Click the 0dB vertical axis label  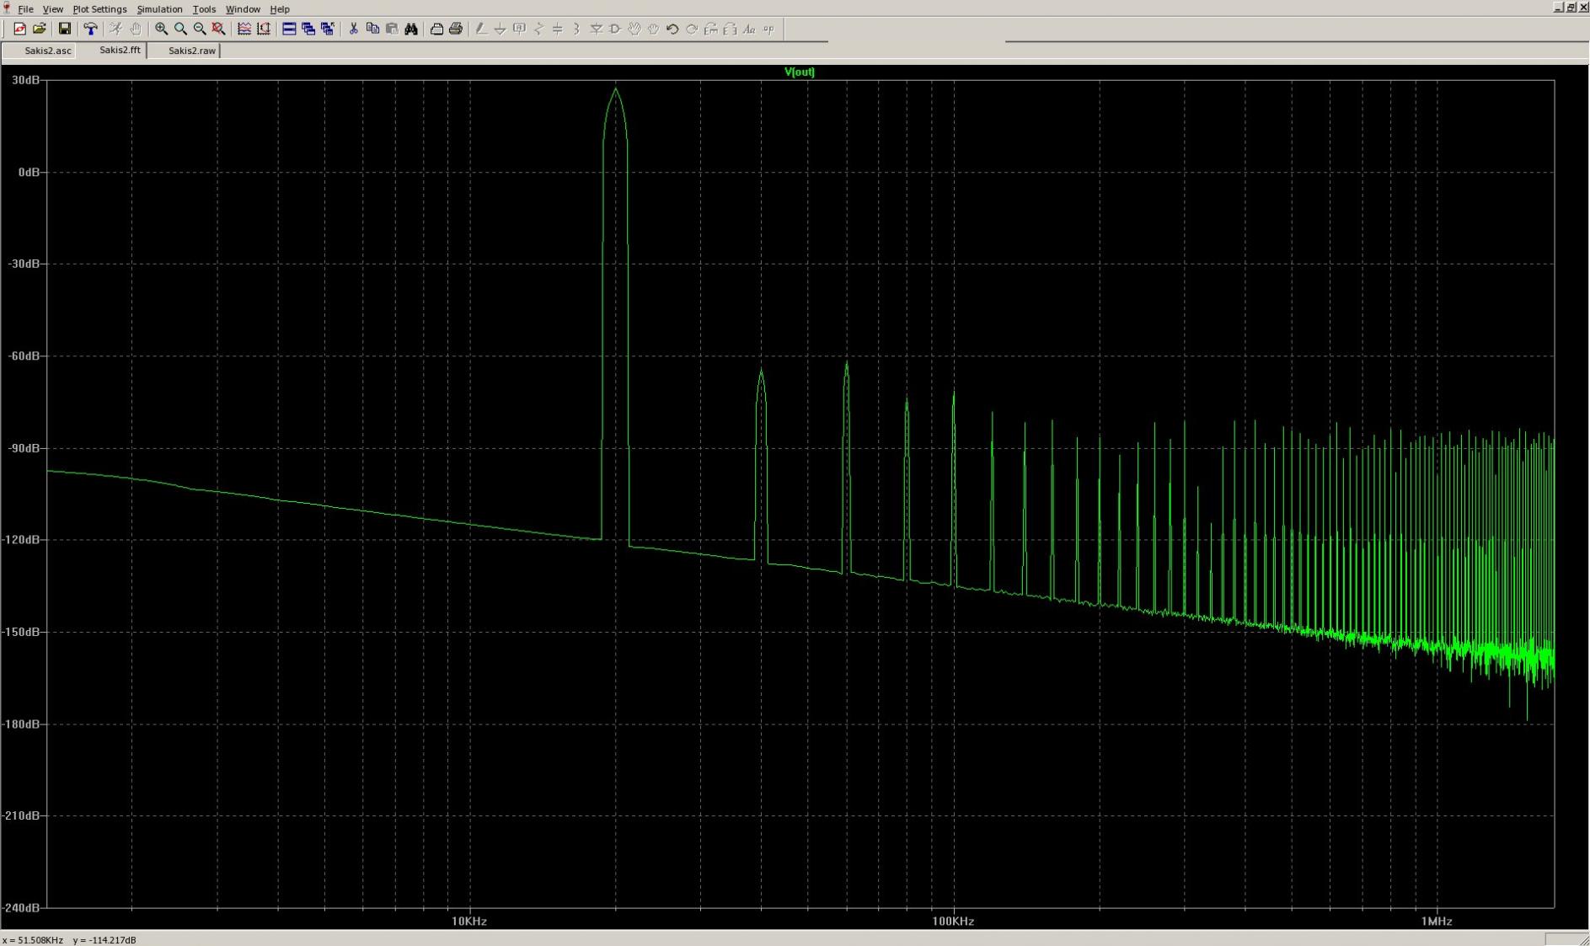click(29, 172)
